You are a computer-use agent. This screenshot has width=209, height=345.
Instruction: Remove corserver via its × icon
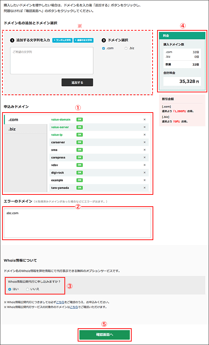[145, 143]
